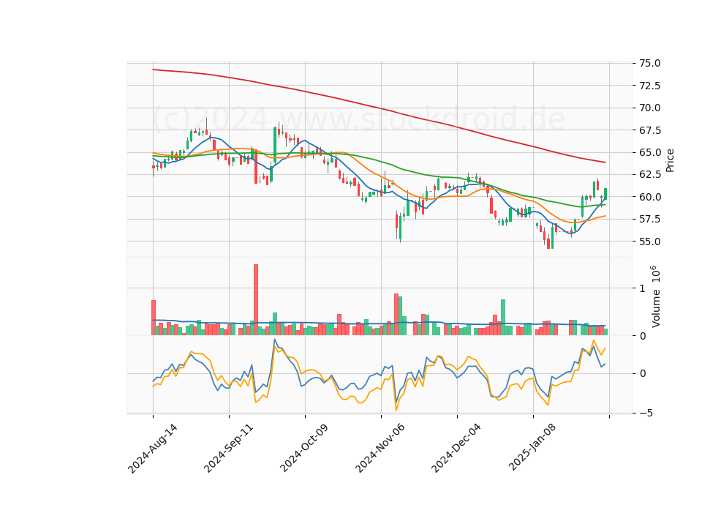Image resolution: width=702 pixels, height=505 pixels.
Task: Click the 70.0 price axis label
Action: point(649,108)
